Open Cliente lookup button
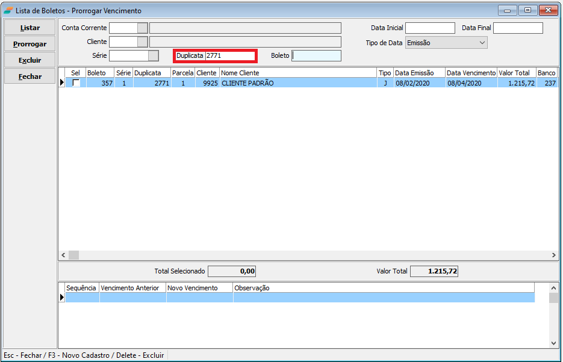Image resolution: width=563 pixels, height=362 pixels. 142,42
